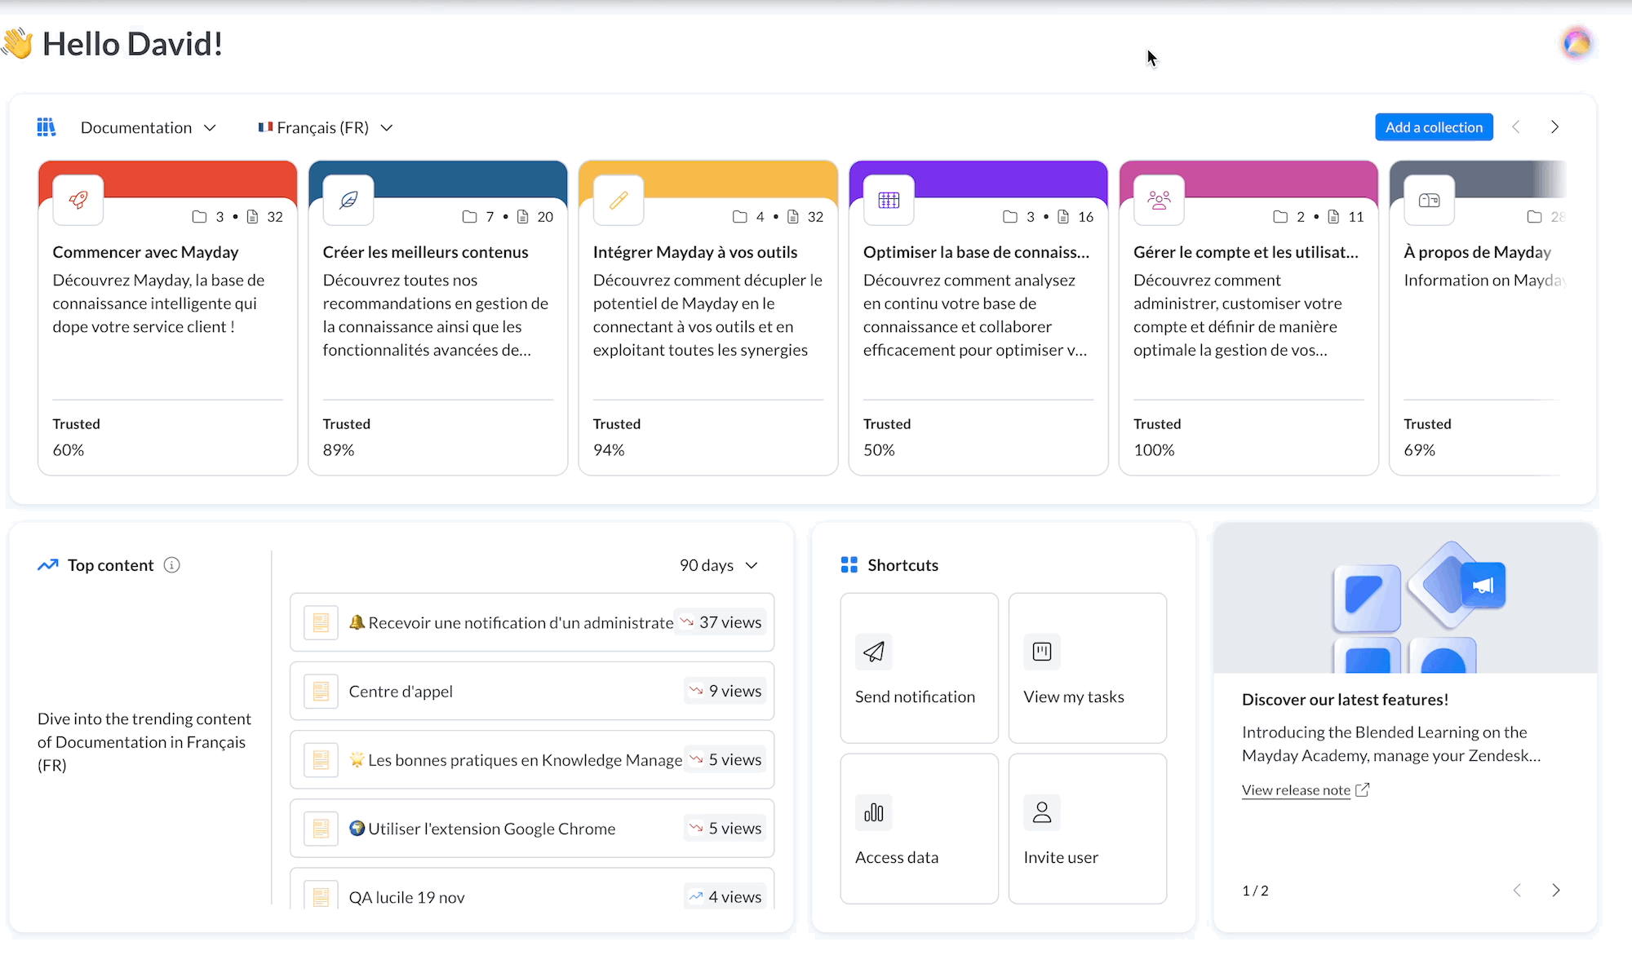Click the pencil icon on Intégrer Mayday card
The image size is (1632, 964).
point(619,200)
